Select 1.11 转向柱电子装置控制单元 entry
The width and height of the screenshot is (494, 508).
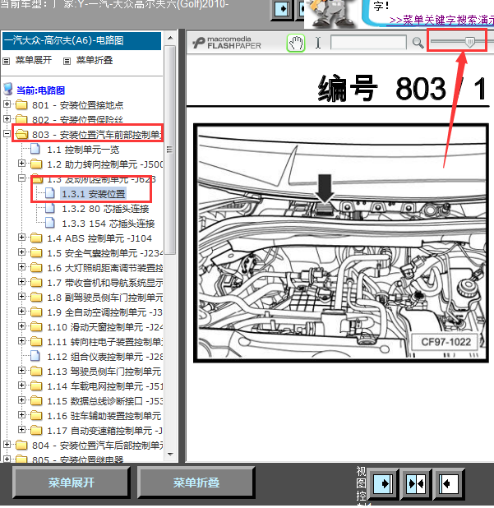tap(105, 342)
